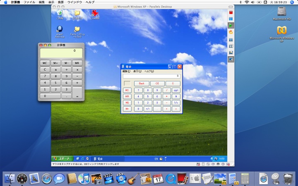298x186 pixels.
Task: Launch Mail from the Dock
Action: point(34,179)
